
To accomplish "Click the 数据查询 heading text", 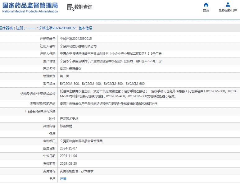I will (x=83, y=7).
